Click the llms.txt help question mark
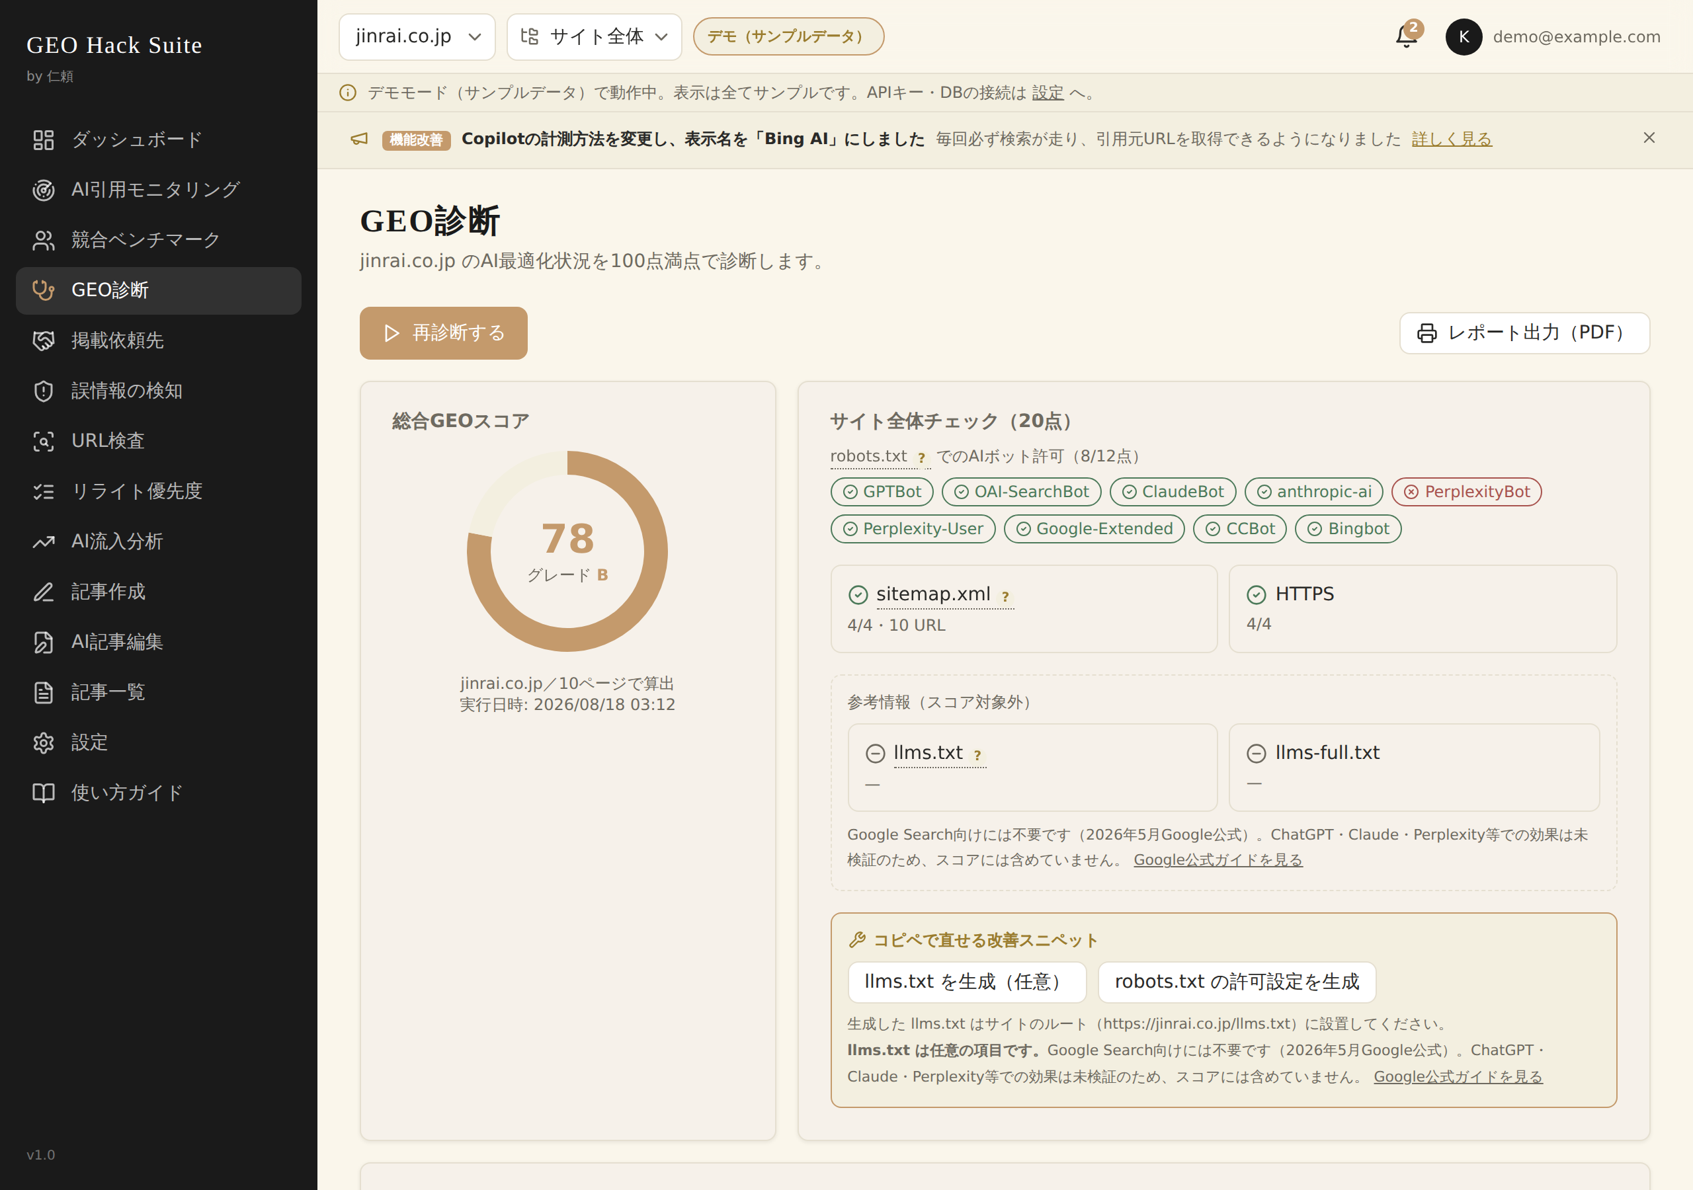 click(x=977, y=755)
